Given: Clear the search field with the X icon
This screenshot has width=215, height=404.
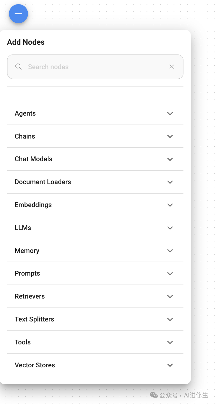Looking at the screenshot, I should coord(172,67).
